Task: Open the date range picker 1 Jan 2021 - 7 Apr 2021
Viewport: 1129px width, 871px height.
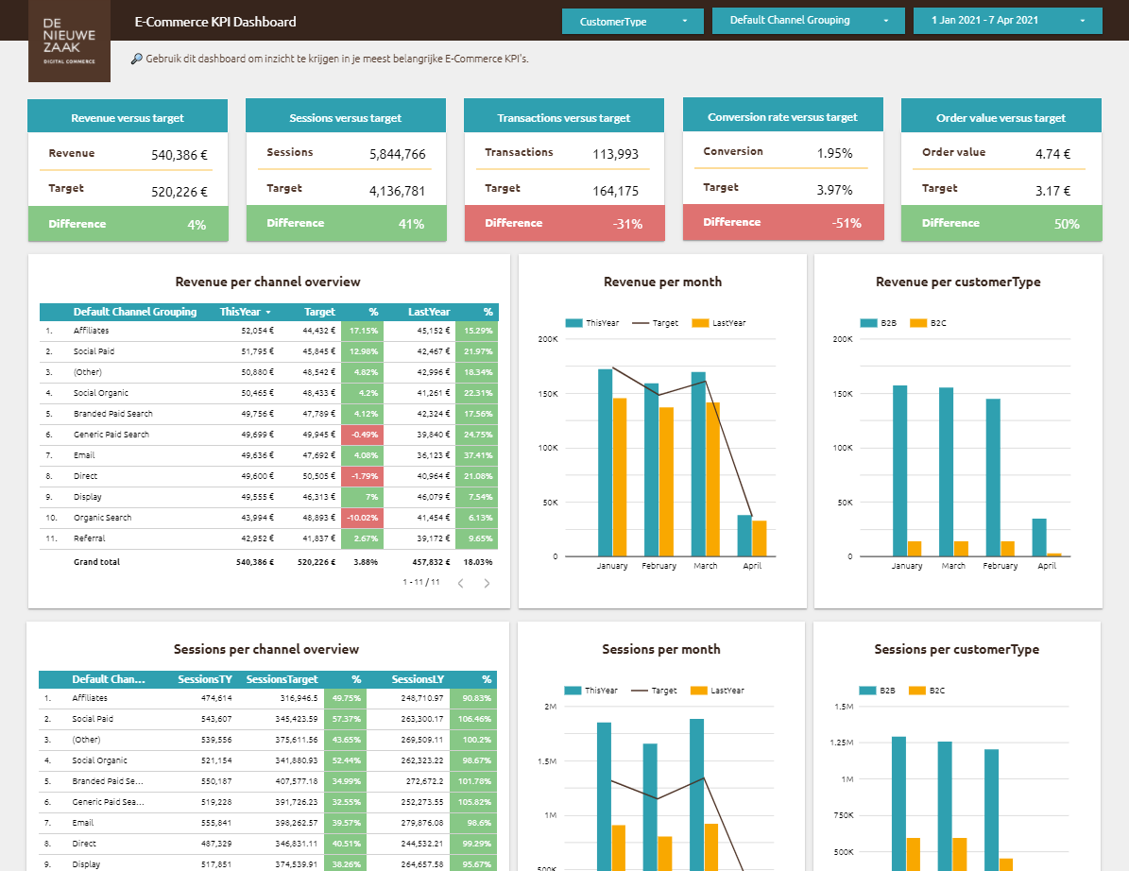Action: pyautogui.click(x=1007, y=20)
